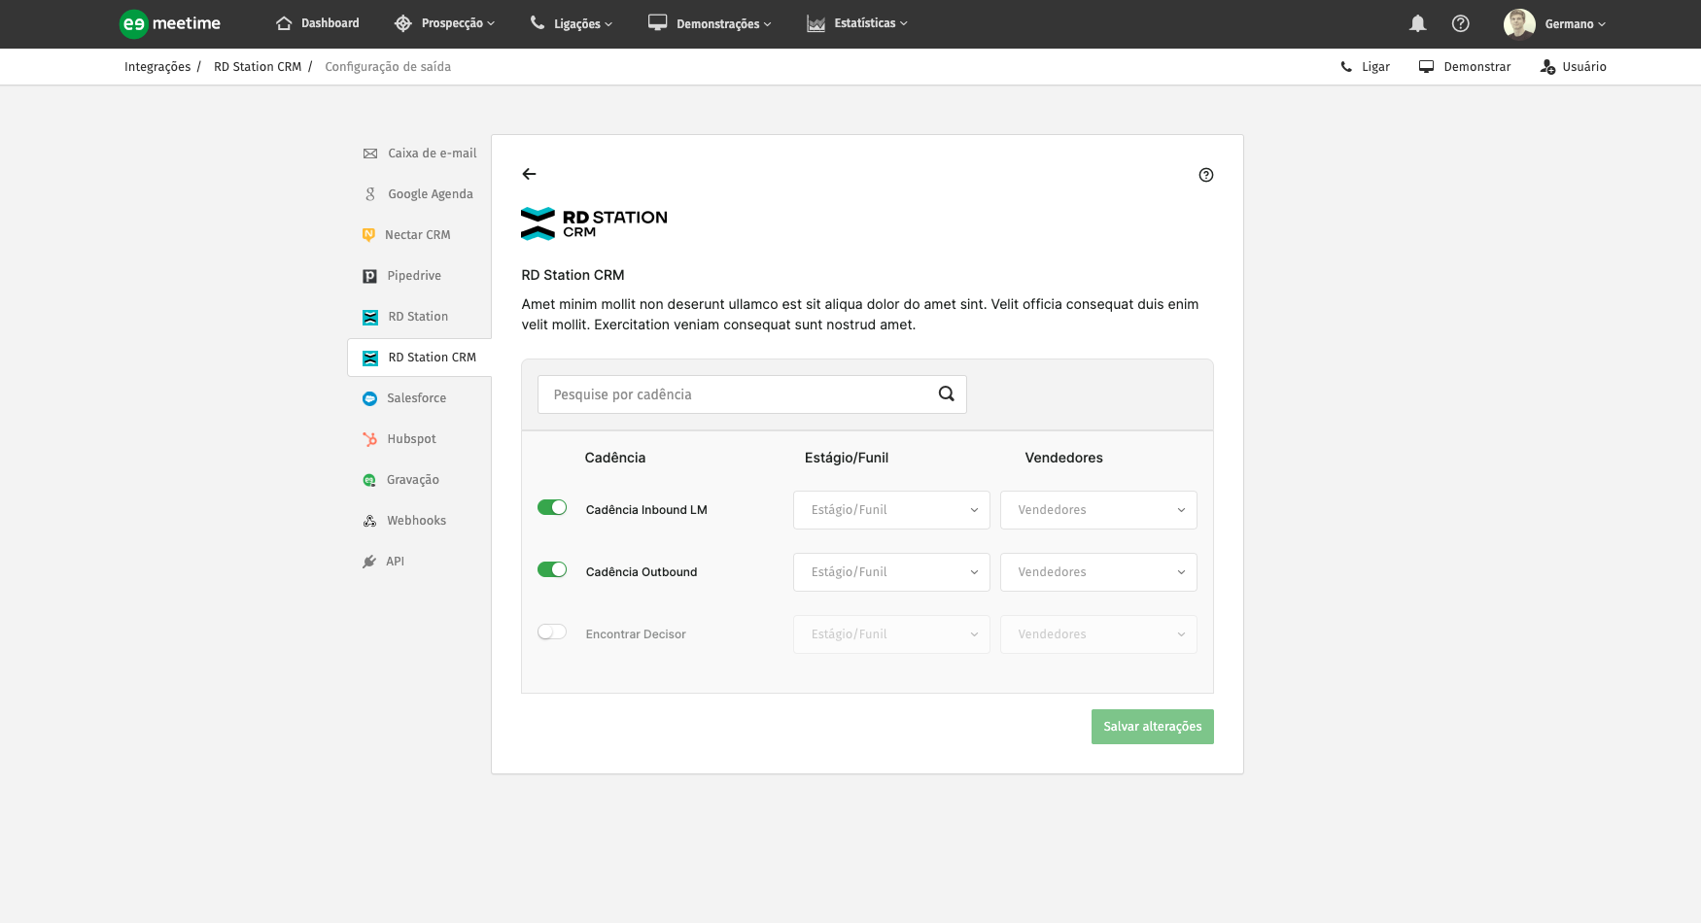Screen dimensions: 1701x923
Task: Open Pipedrive integration label
Action: pyautogui.click(x=414, y=276)
